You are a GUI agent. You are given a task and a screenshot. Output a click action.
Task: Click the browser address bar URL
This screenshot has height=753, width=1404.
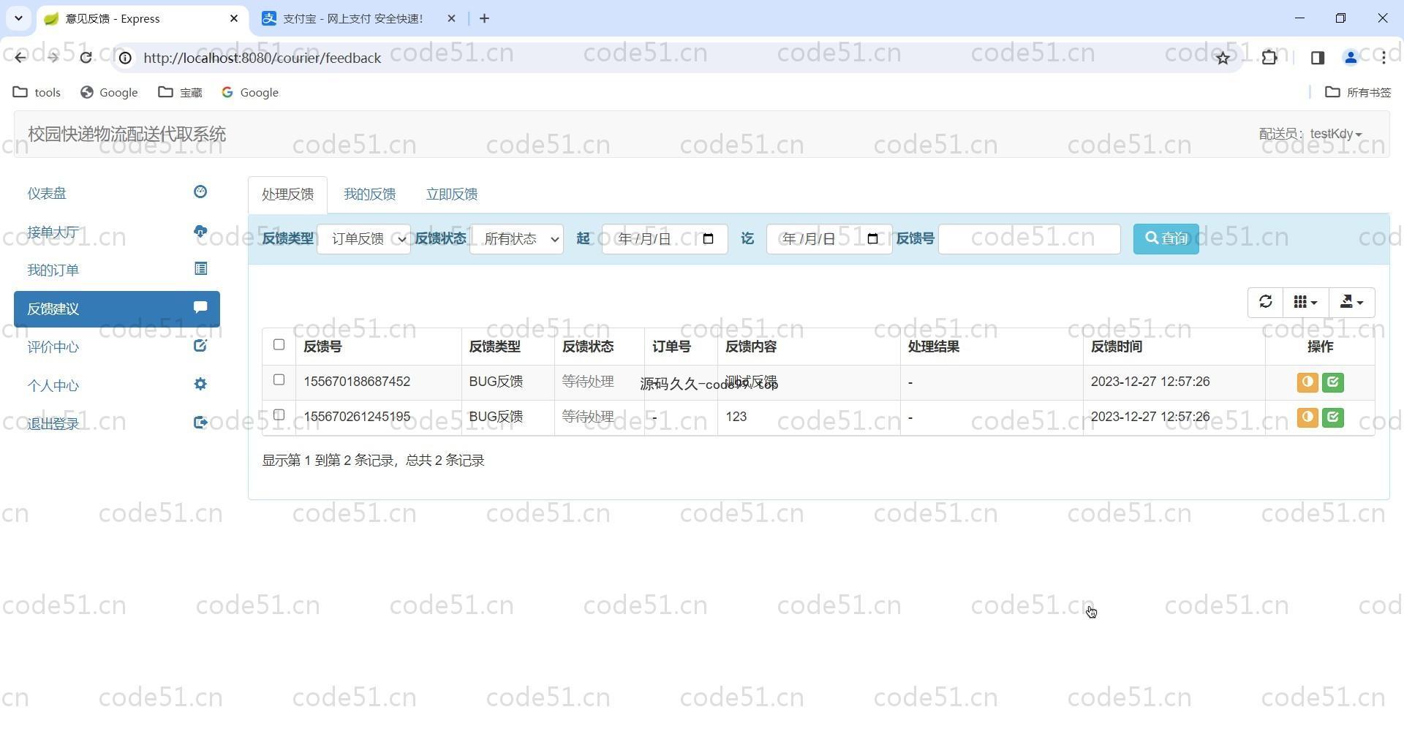262,58
